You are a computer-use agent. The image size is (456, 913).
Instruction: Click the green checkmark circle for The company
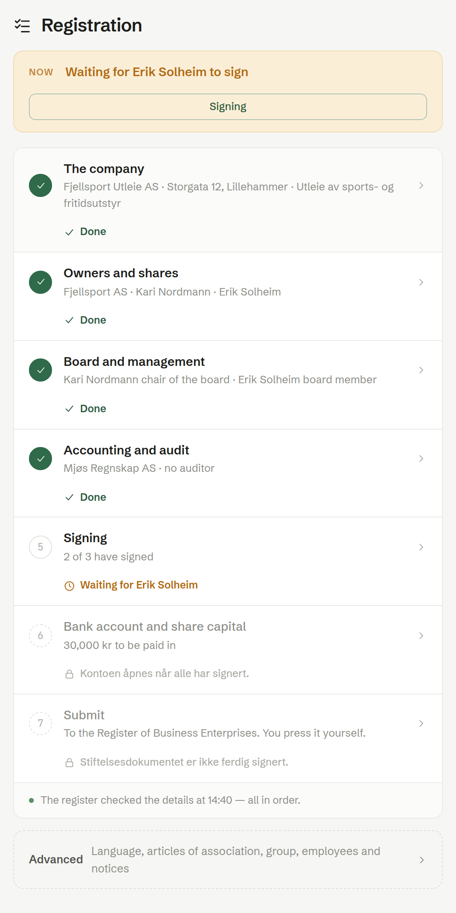click(40, 185)
